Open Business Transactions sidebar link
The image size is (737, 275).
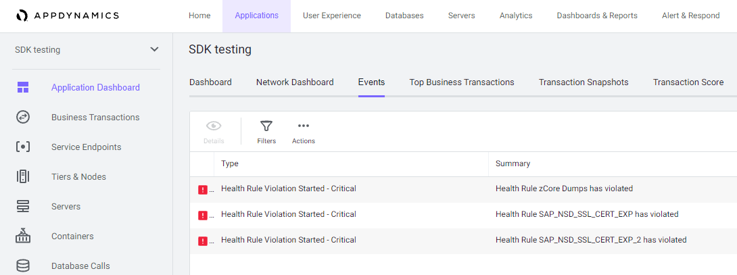tap(95, 117)
